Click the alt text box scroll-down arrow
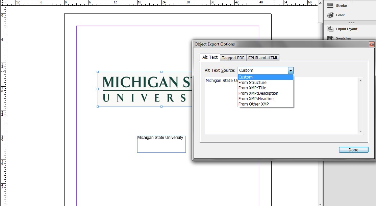This screenshot has height=206, width=376. point(360,131)
